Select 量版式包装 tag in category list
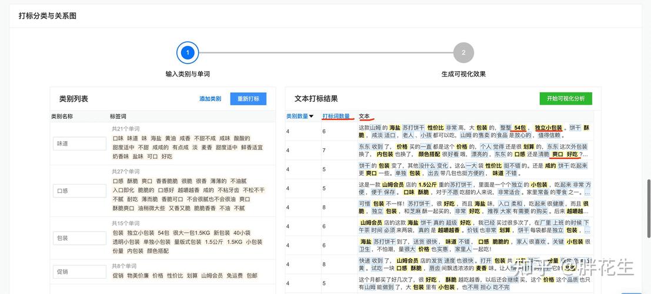This screenshot has height=294, width=651. pyautogui.click(x=187, y=242)
